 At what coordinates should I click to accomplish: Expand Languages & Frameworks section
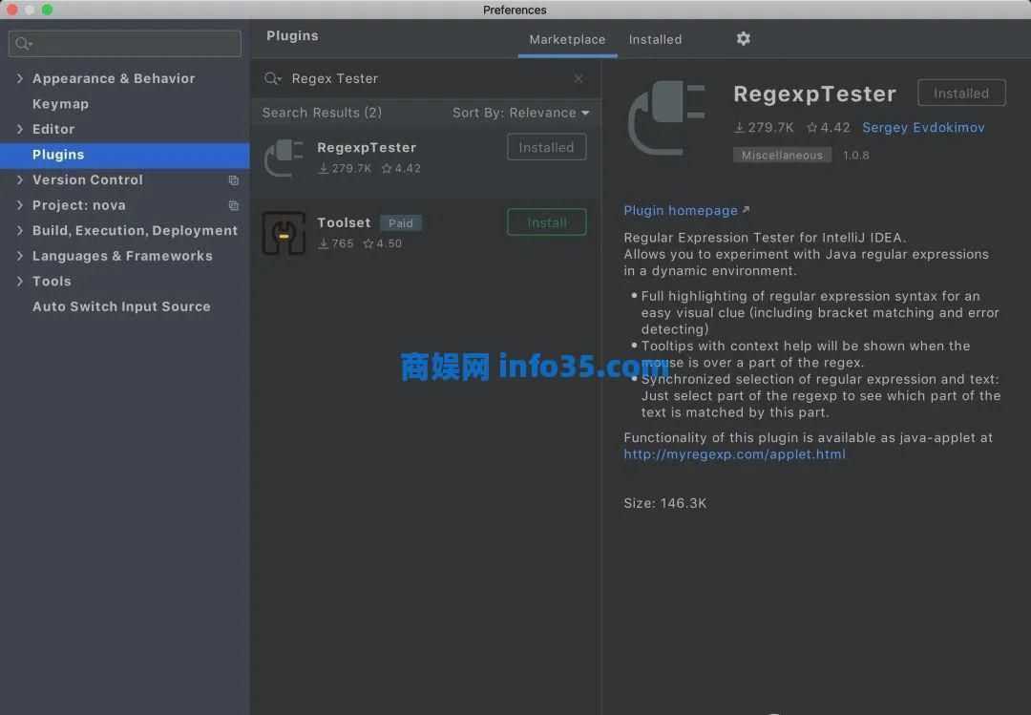click(20, 256)
